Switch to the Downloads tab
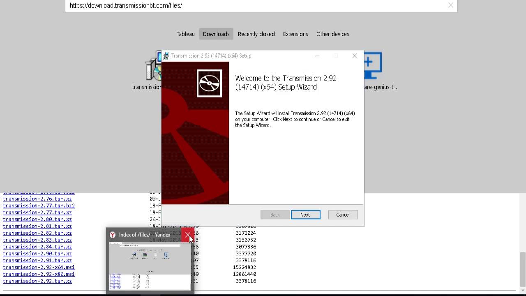Viewport: 526px width, 296px height. coord(216,34)
